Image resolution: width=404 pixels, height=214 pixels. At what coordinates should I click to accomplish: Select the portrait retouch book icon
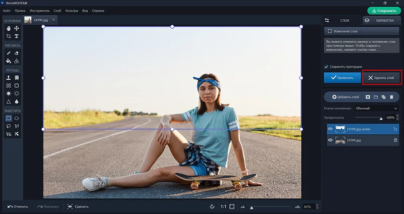click(x=17, y=78)
